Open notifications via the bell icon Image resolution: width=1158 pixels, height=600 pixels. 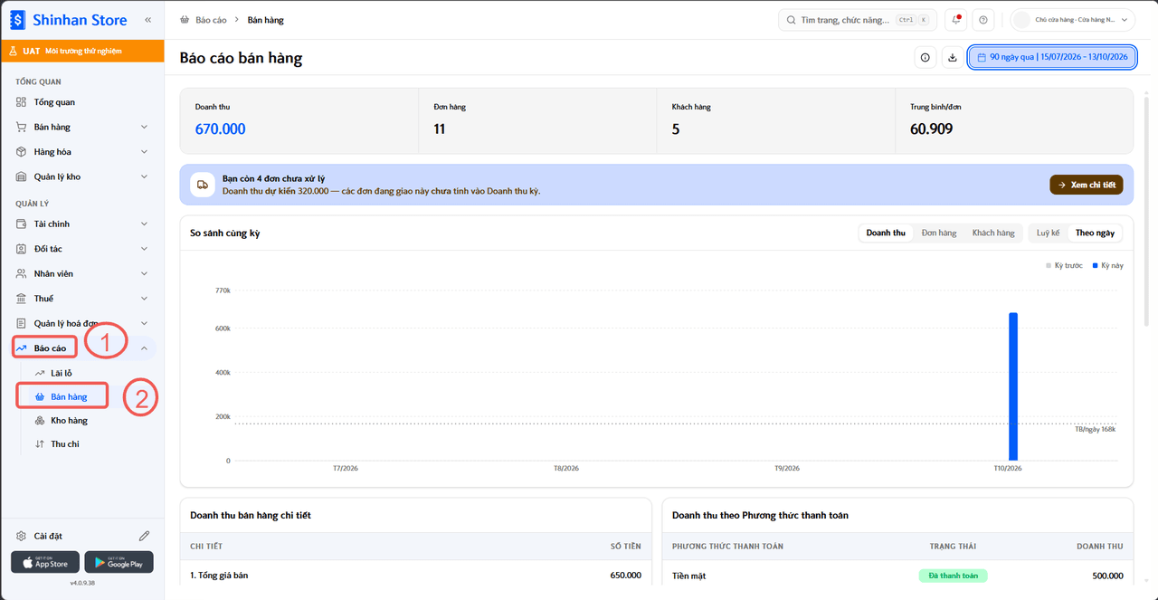point(955,20)
